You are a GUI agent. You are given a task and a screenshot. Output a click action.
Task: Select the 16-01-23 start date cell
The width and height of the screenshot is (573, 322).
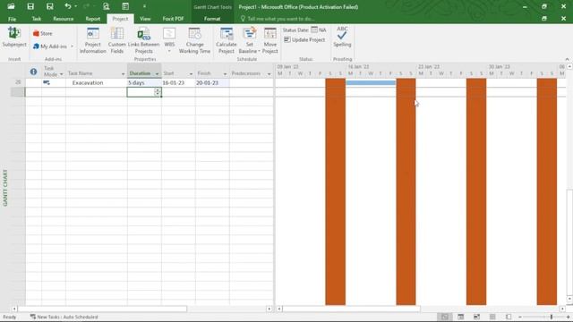click(178, 83)
